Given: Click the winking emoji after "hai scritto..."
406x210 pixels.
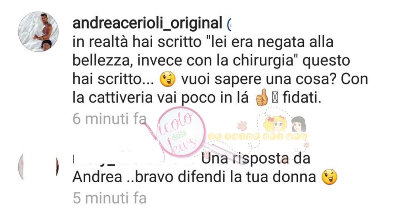Looking at the screenshot, I should 168,79.
